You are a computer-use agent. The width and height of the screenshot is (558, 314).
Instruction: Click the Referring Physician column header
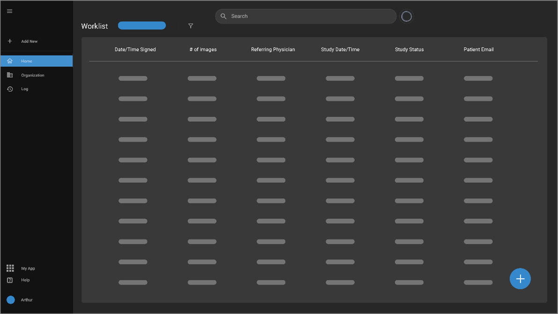(273, 50)
